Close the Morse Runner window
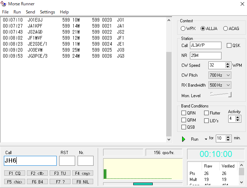 click(242, 4)
